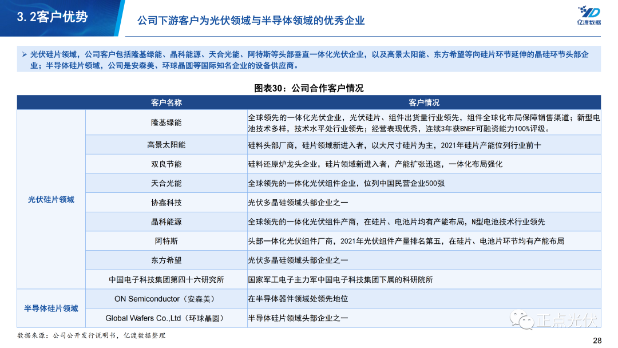Click the 阿特斯 customer name cell
Image resolution: width=618 pixels, height=348 pixels.
point(167,241)
